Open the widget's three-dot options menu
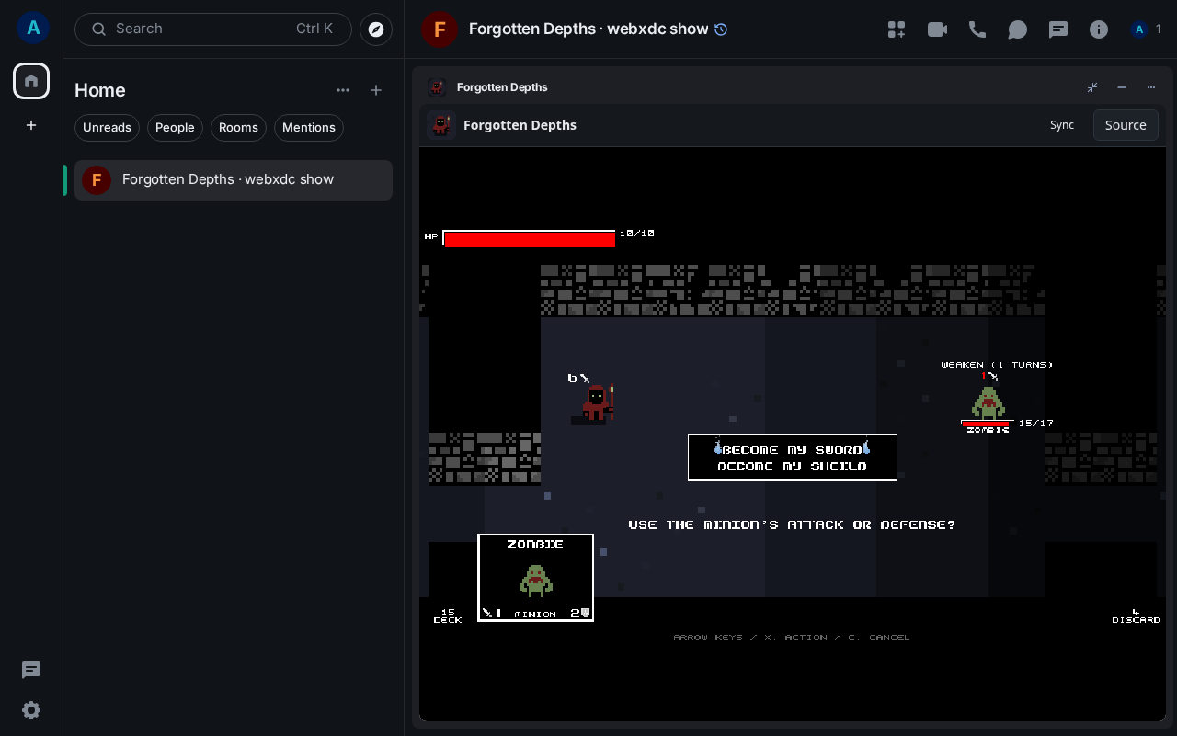This screenshot has width=1177, height=736. point(1151,87)
